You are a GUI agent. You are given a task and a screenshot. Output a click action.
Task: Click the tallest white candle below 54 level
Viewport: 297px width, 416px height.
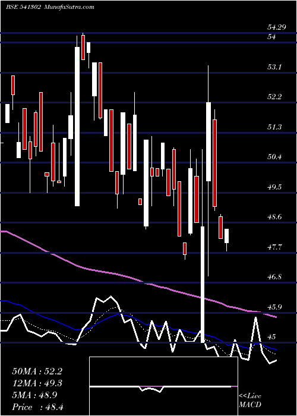(77, 127)
